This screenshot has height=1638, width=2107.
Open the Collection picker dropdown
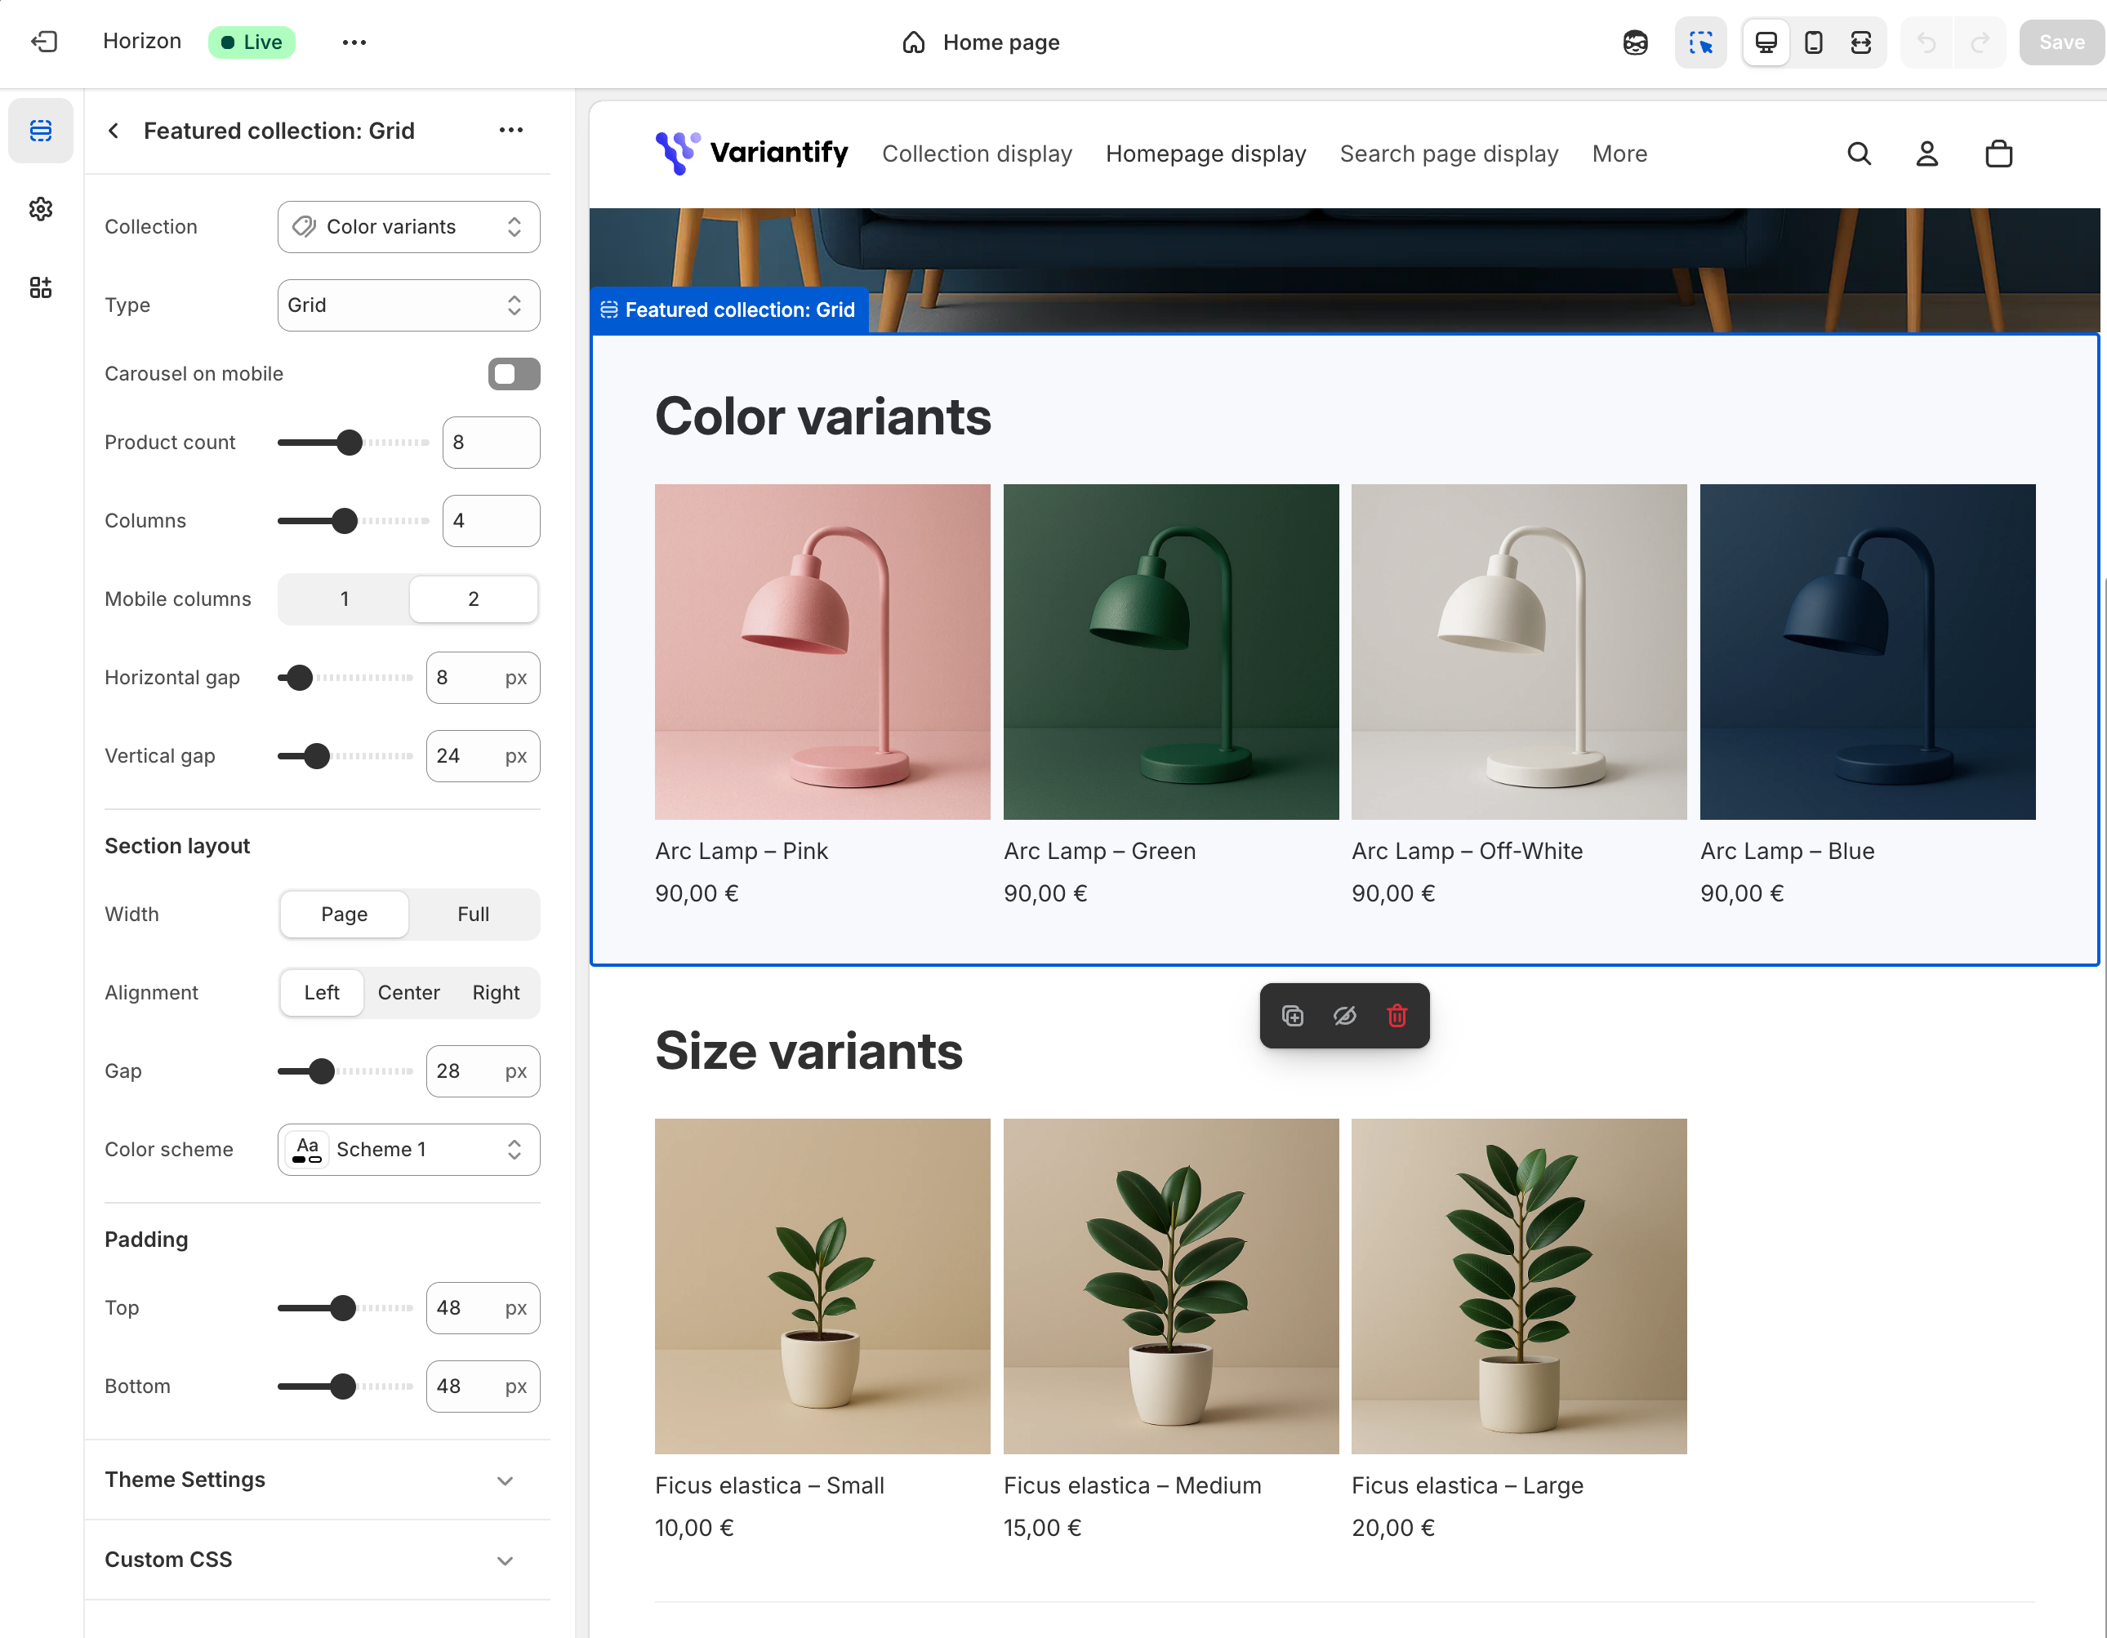408,227
